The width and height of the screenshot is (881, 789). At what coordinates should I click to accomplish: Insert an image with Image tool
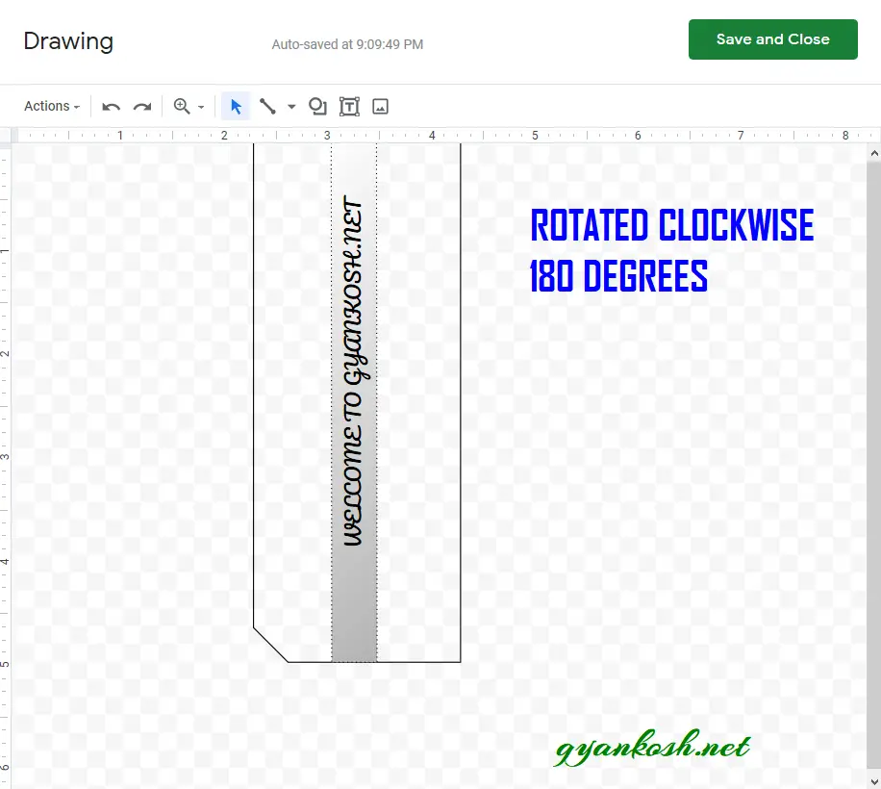pyautogui.click(x=380, y=106)
